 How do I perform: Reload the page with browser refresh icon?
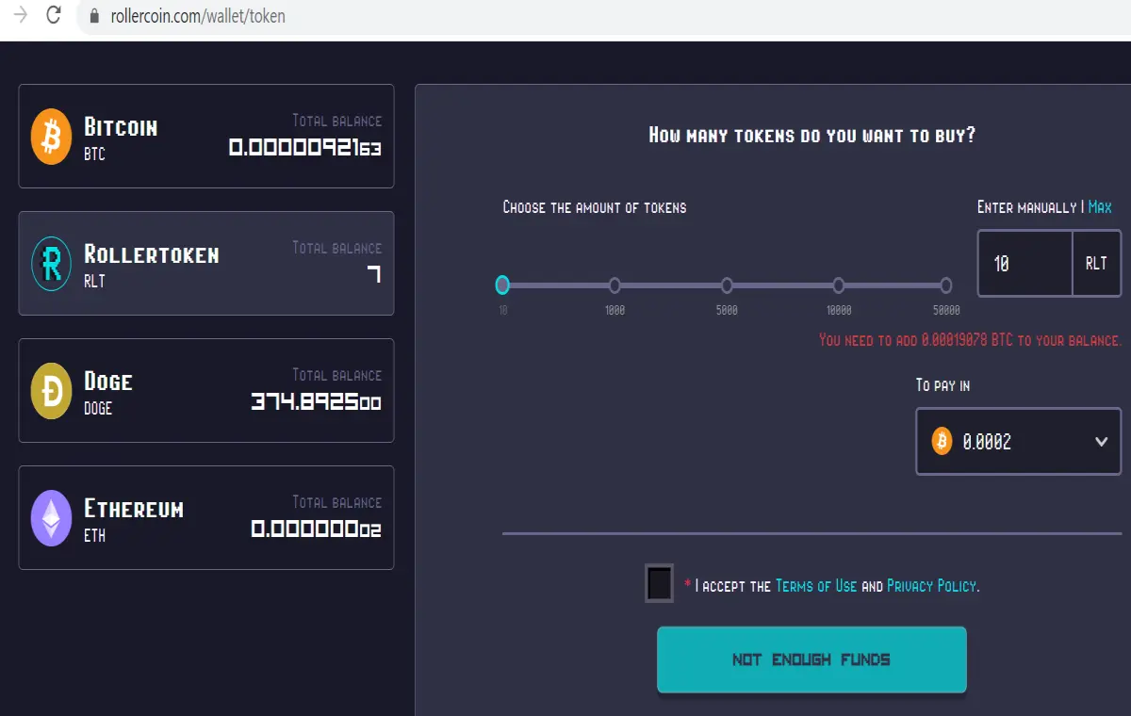point(54,15)
